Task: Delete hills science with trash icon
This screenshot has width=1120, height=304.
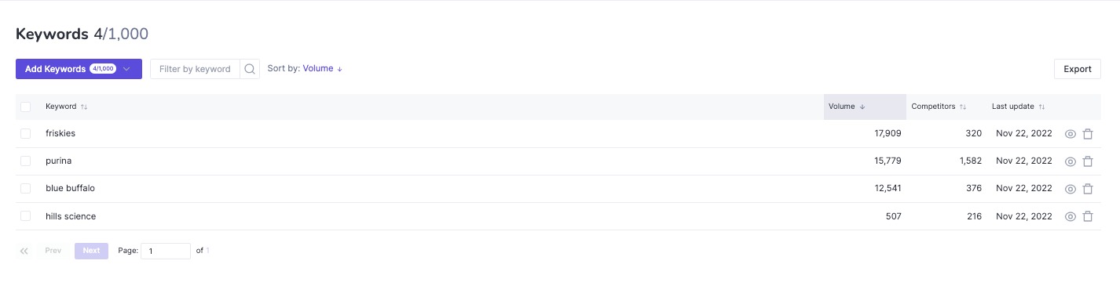Action: (1088, 216)
